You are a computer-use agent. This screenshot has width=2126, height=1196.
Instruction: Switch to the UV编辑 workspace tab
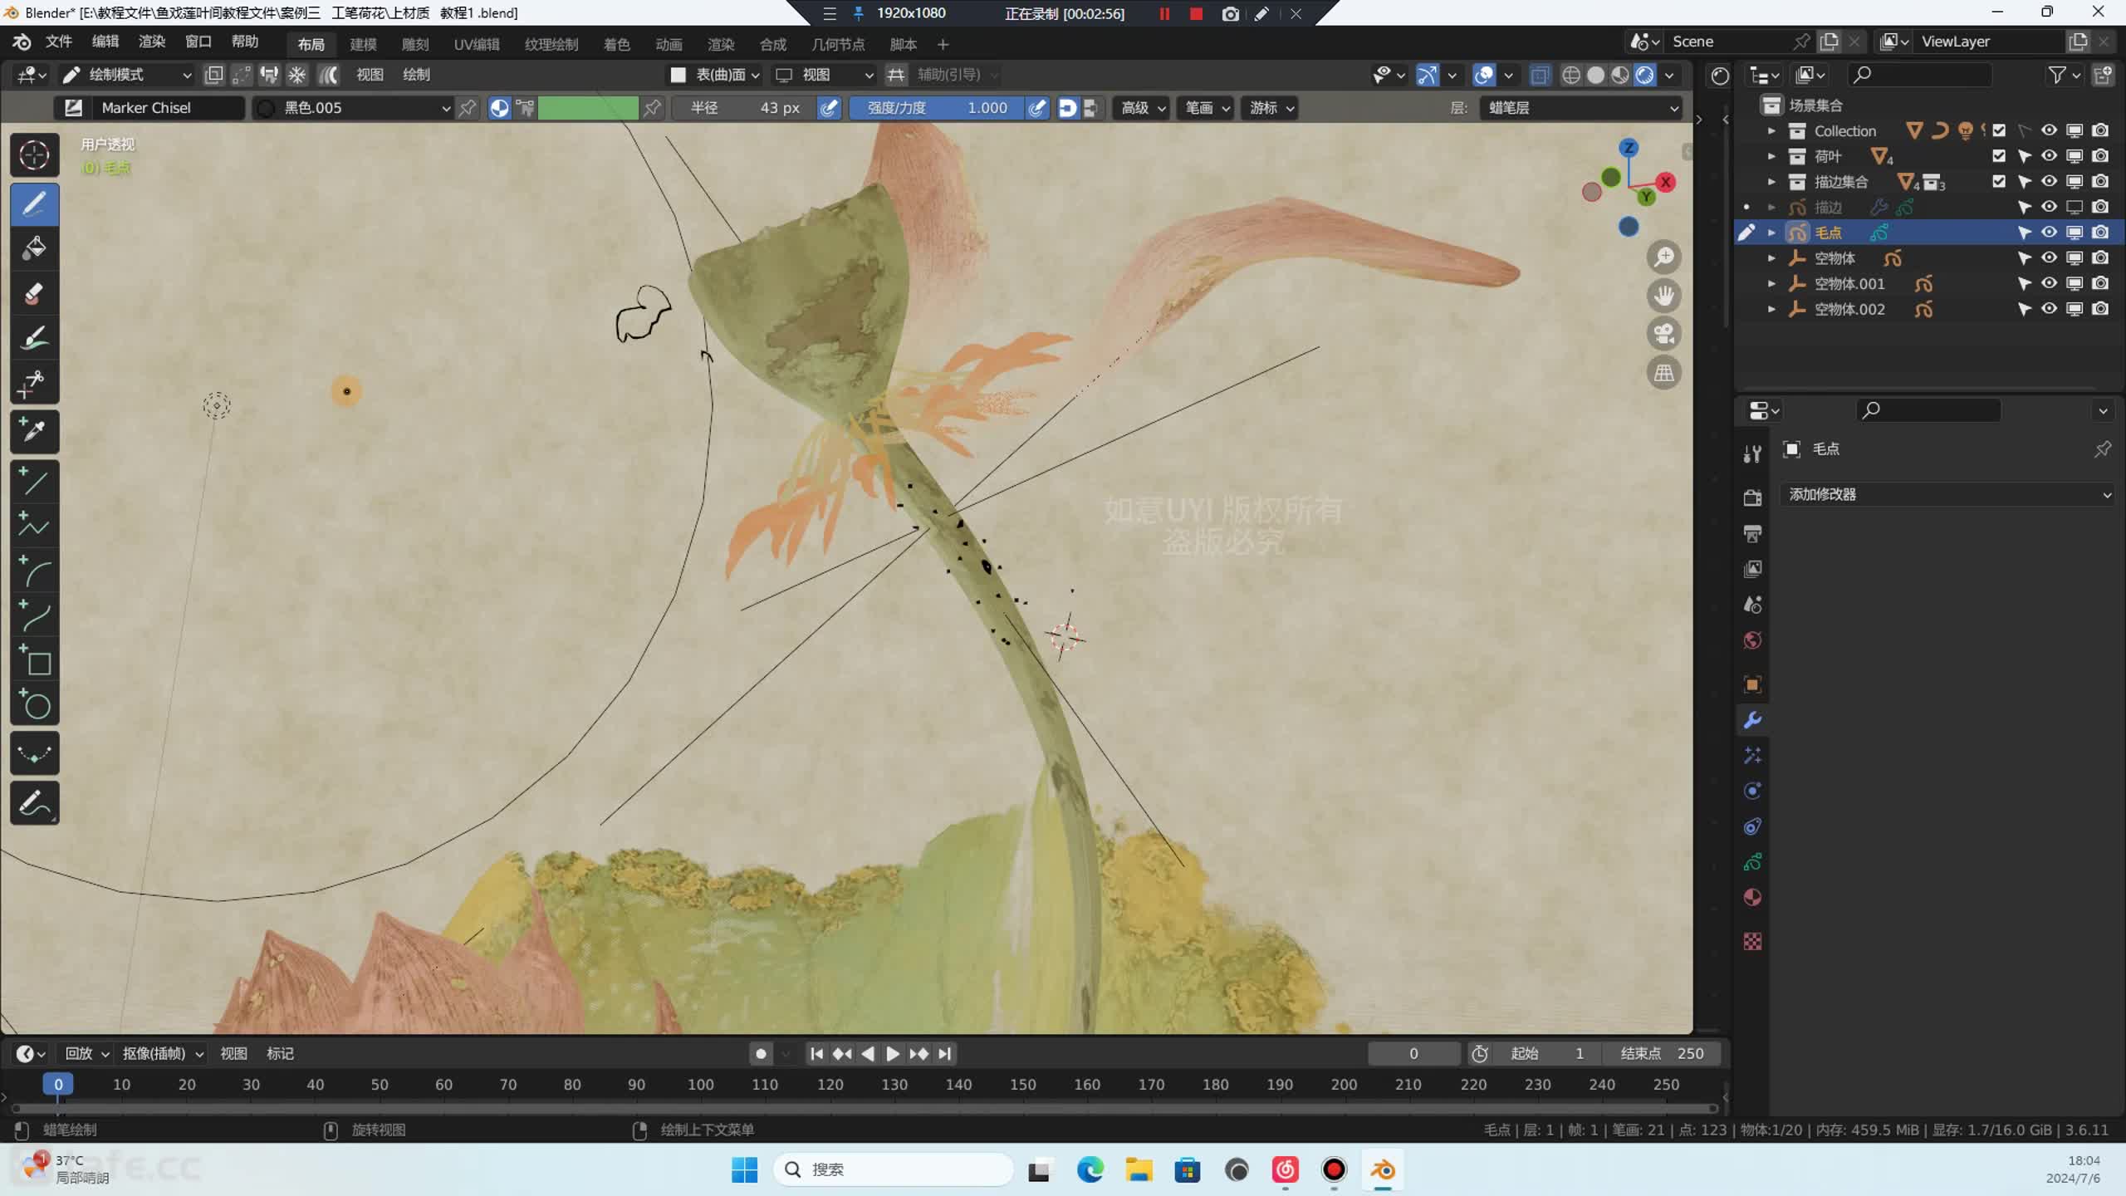(477, 44)
